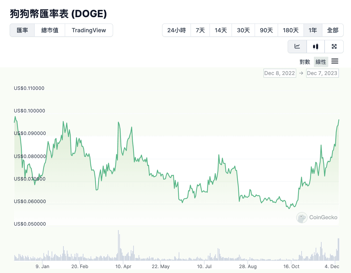Viewport: 351px width, 273px height.
Task: Toggle 對數 logarithmic scale
Action: 305,62
